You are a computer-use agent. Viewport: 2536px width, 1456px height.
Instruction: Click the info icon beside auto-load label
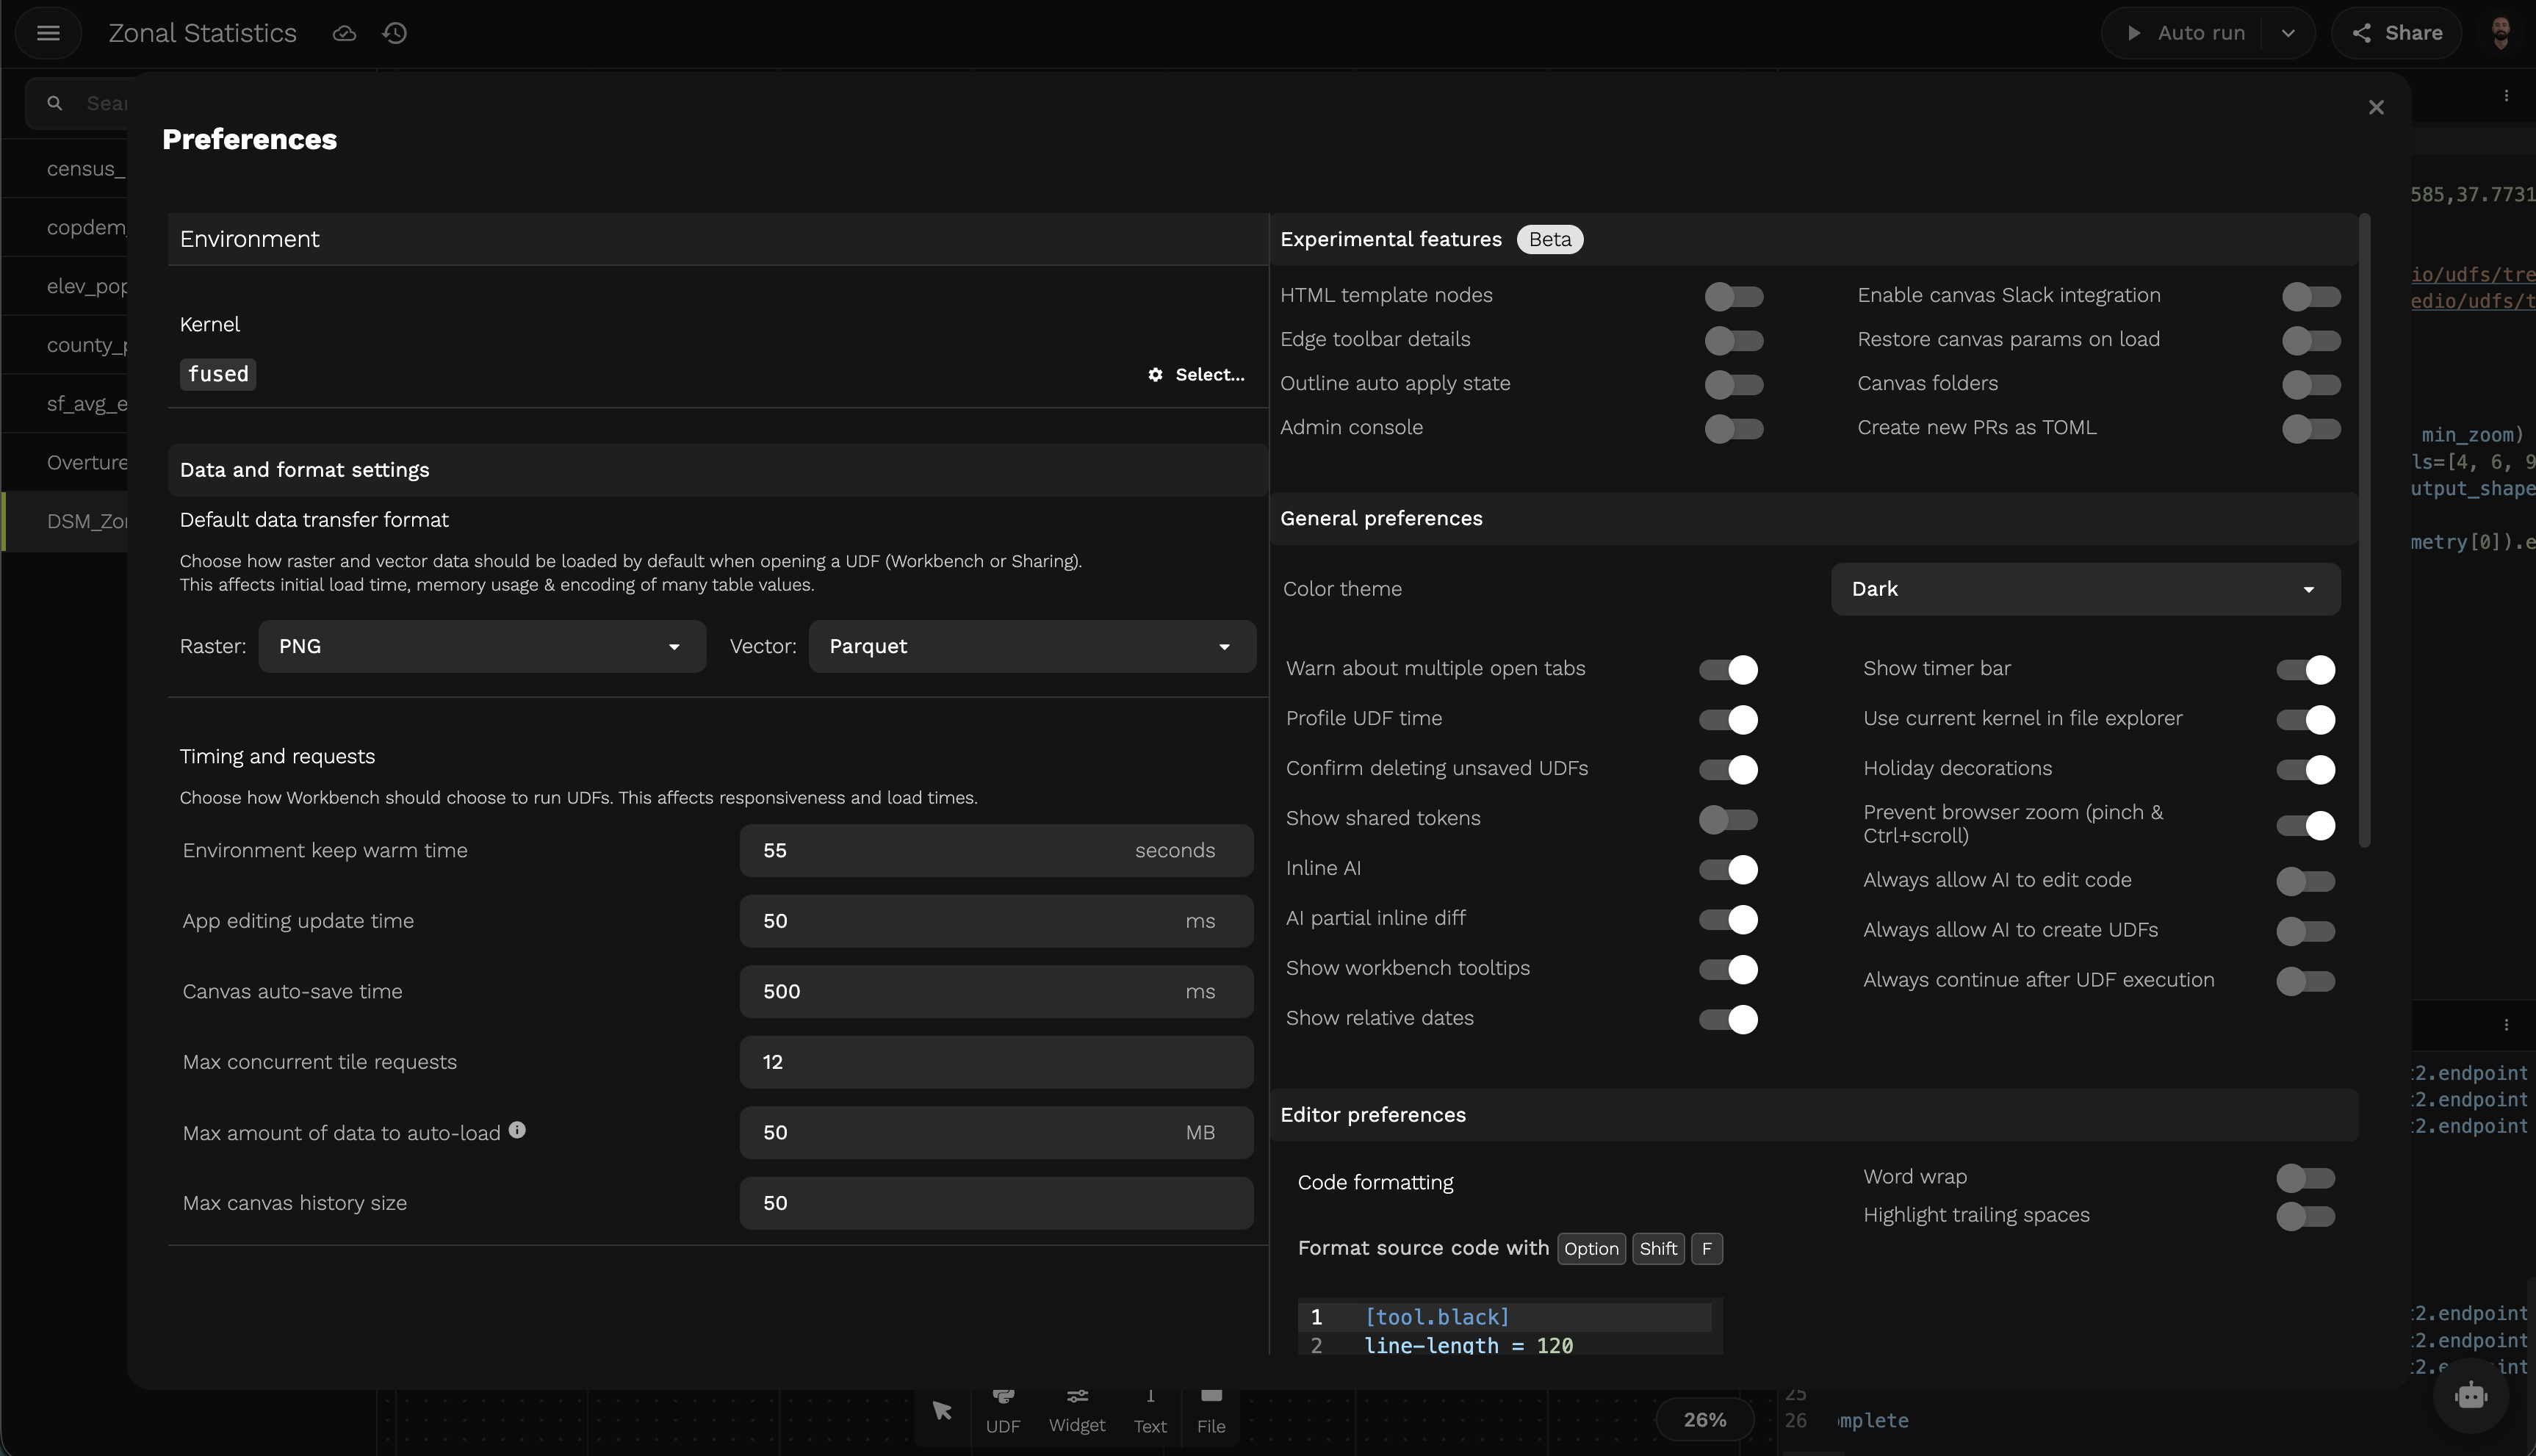(x=517, y=1130)
